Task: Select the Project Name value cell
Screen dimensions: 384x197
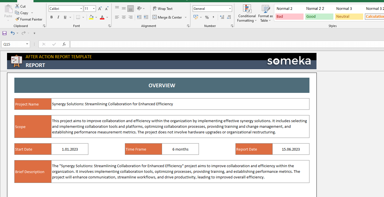Action: pyautogui.click(x=180, y=104)
